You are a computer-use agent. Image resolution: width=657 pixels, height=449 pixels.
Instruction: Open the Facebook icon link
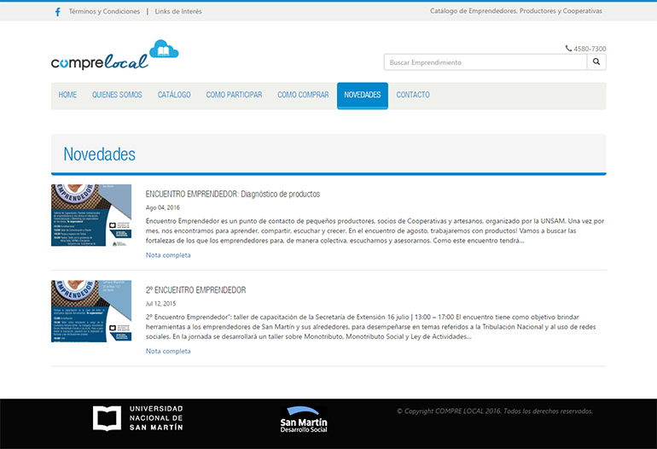point(57,12)
